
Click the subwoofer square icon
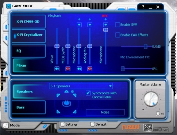72,92
